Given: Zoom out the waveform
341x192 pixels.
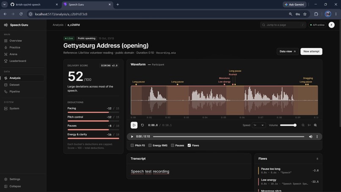Looking at the screenshot, I should pos(303,125).
